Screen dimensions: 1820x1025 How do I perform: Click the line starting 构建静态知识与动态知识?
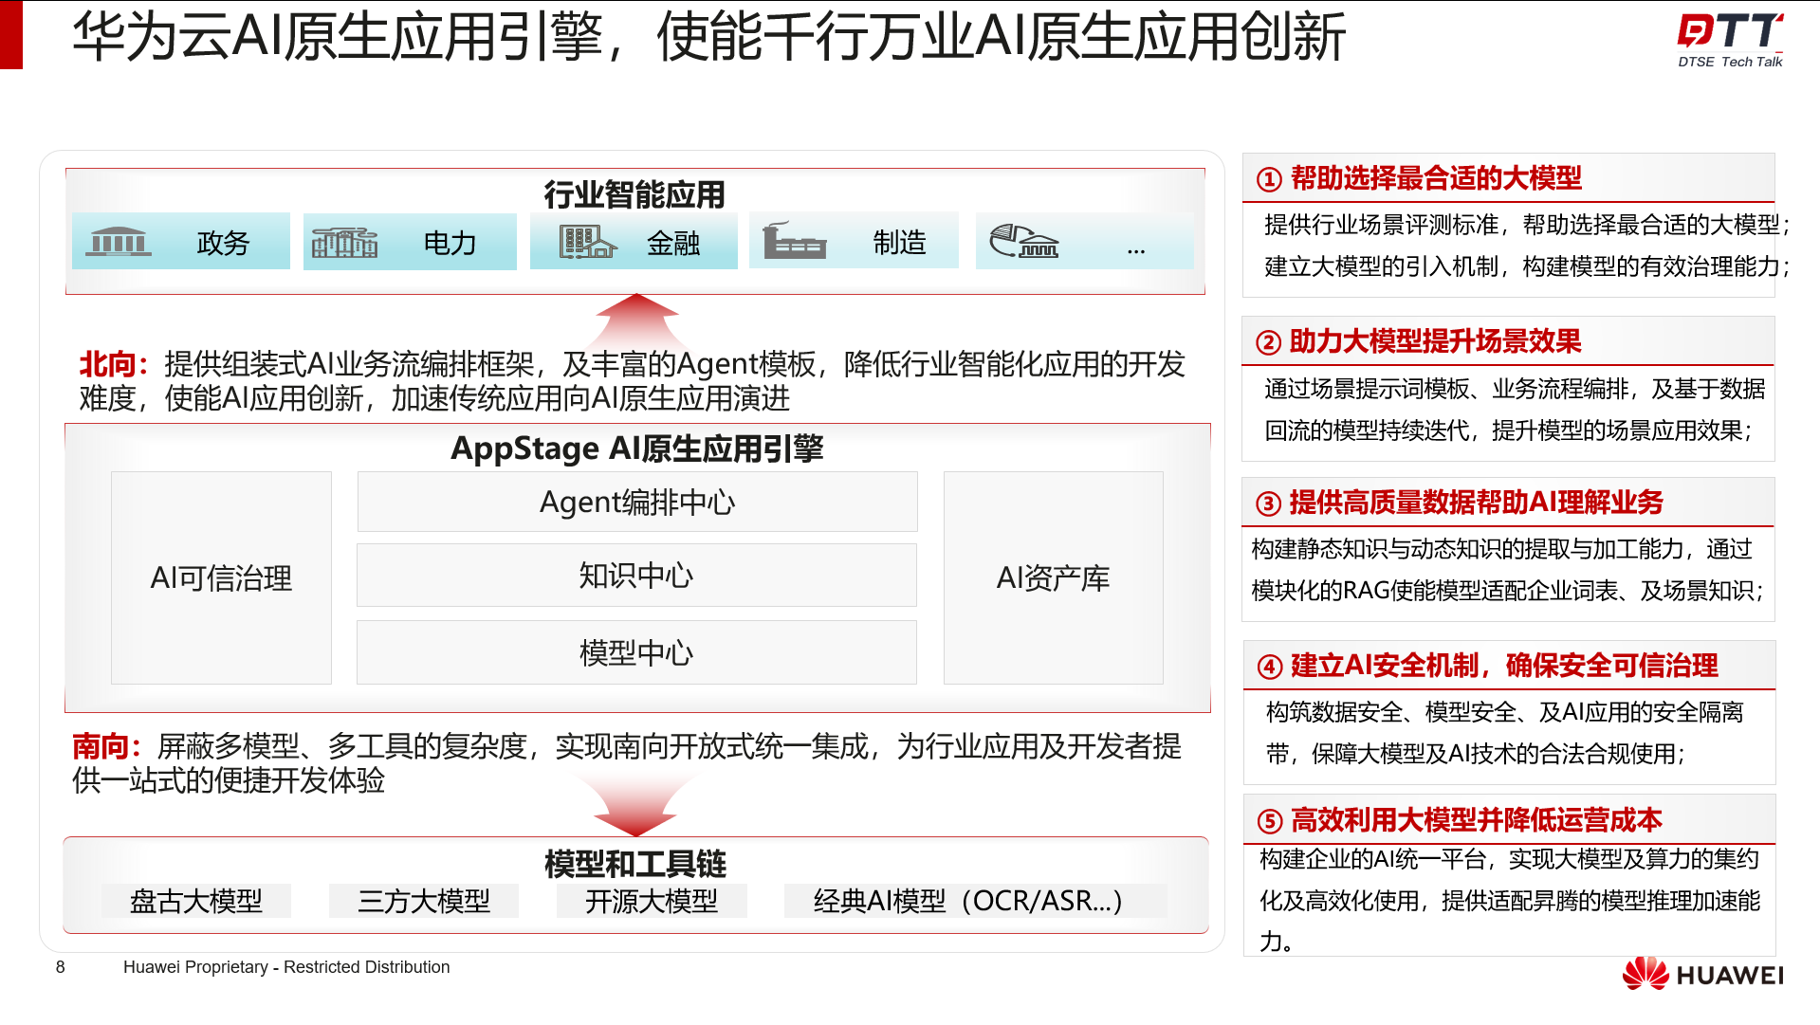pyautogui.click(x=1501, y=549)
